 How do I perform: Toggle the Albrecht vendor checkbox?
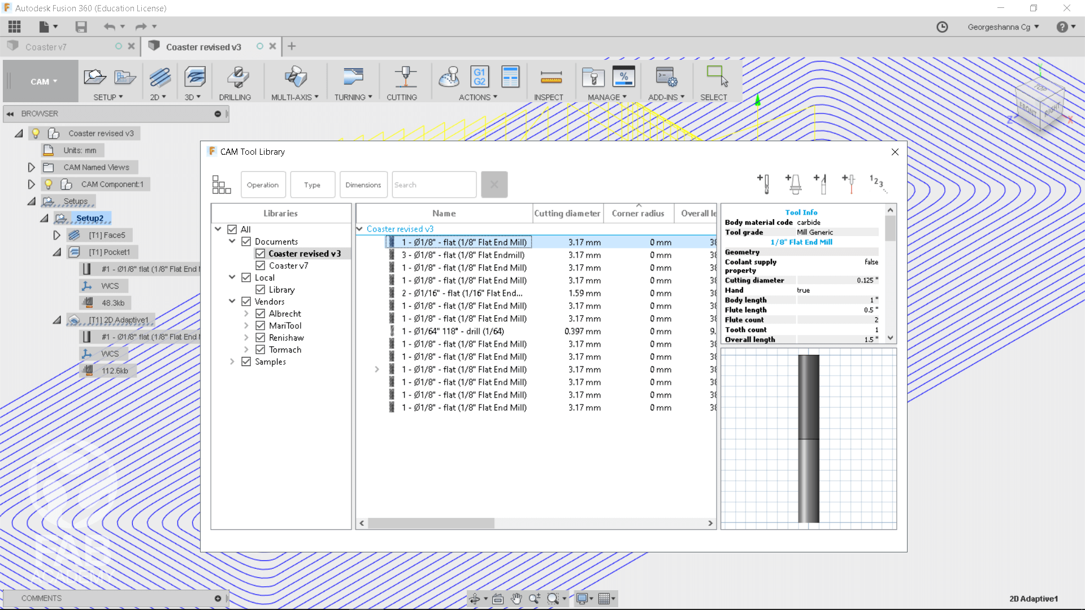coord(260,313)
